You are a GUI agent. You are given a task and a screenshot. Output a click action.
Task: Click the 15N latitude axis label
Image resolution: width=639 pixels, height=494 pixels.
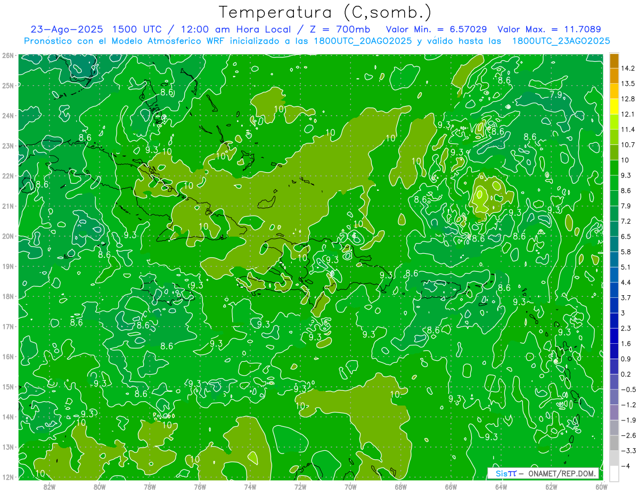click(7, 387)
